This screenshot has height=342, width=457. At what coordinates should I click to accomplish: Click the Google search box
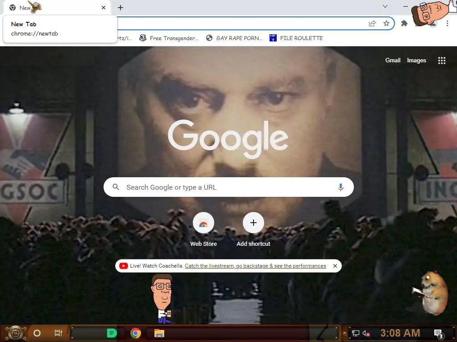tap(228, 187)
